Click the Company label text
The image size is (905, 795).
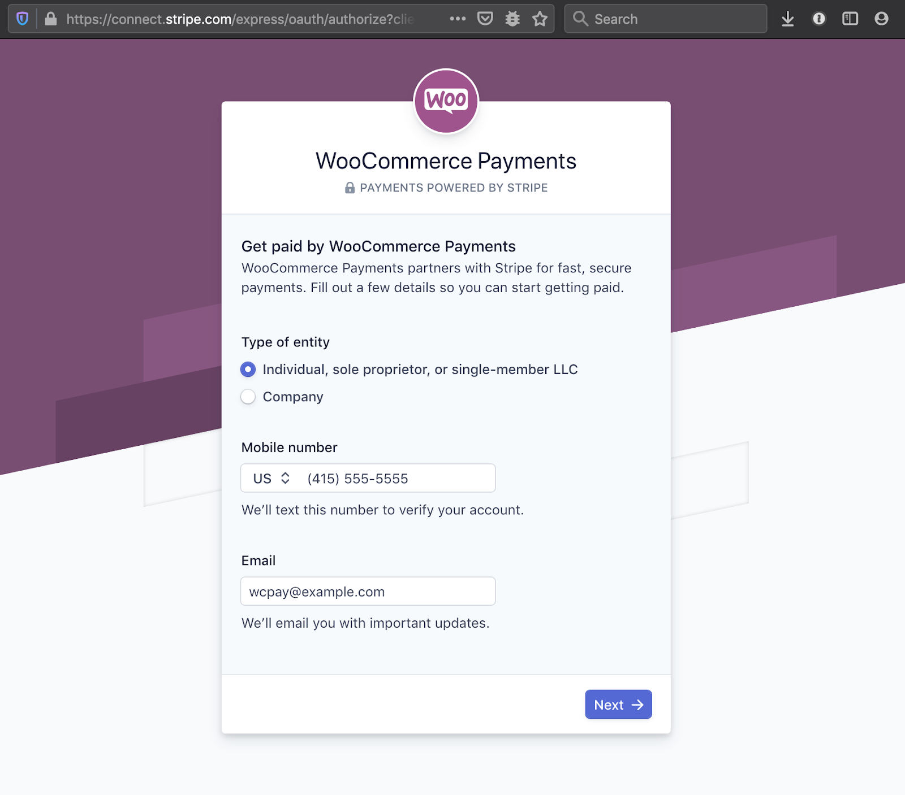click(x=293, y=397)
